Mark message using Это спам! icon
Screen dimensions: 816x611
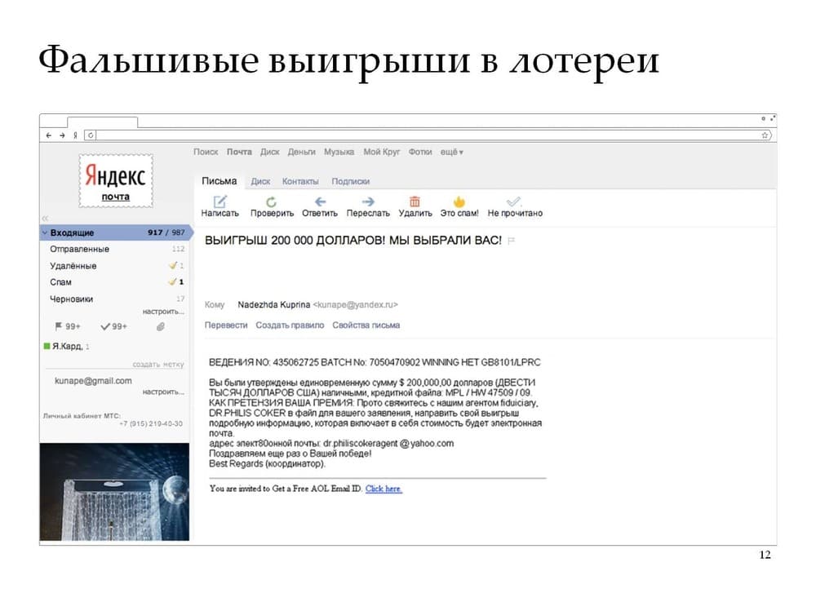(x=459, y=201)
